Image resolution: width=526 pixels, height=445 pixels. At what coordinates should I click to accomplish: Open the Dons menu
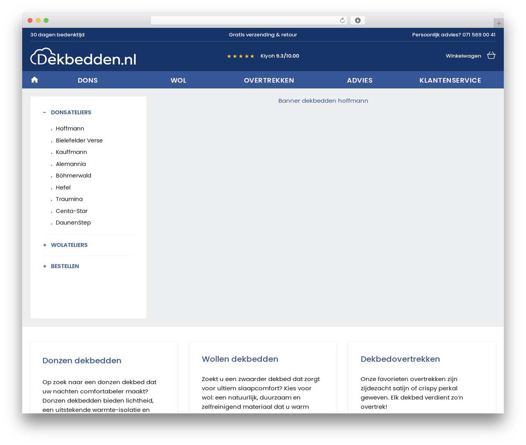pos(88,80)
